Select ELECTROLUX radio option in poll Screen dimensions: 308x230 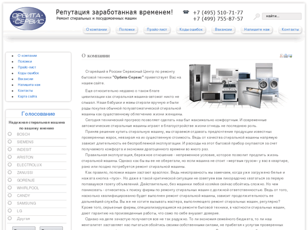pos(10,165)
